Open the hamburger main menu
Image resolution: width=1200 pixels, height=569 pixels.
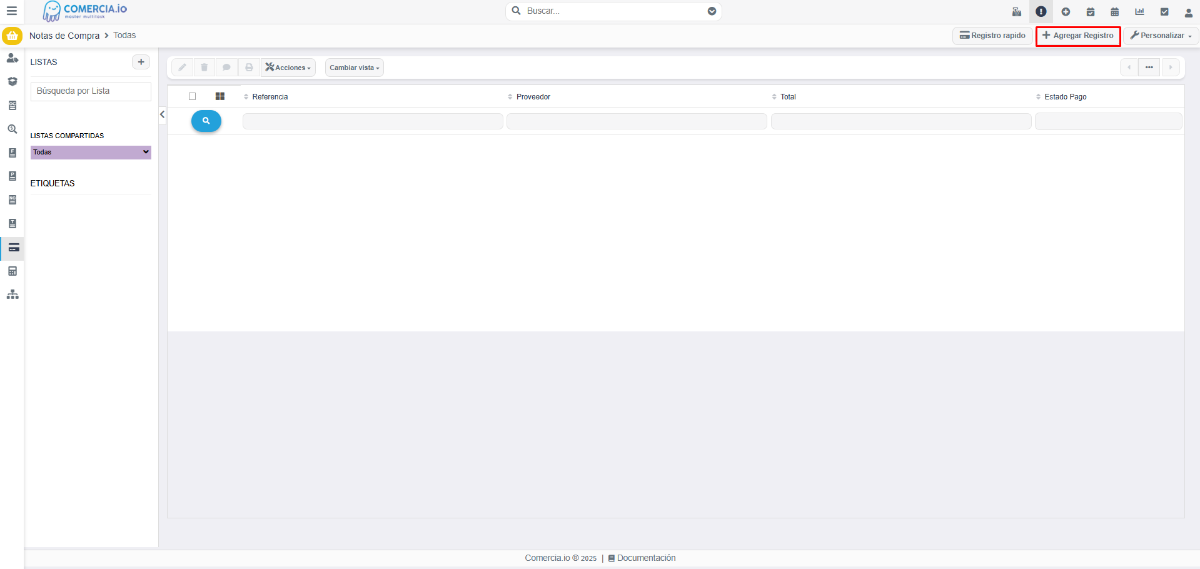(x=11, y=11)
